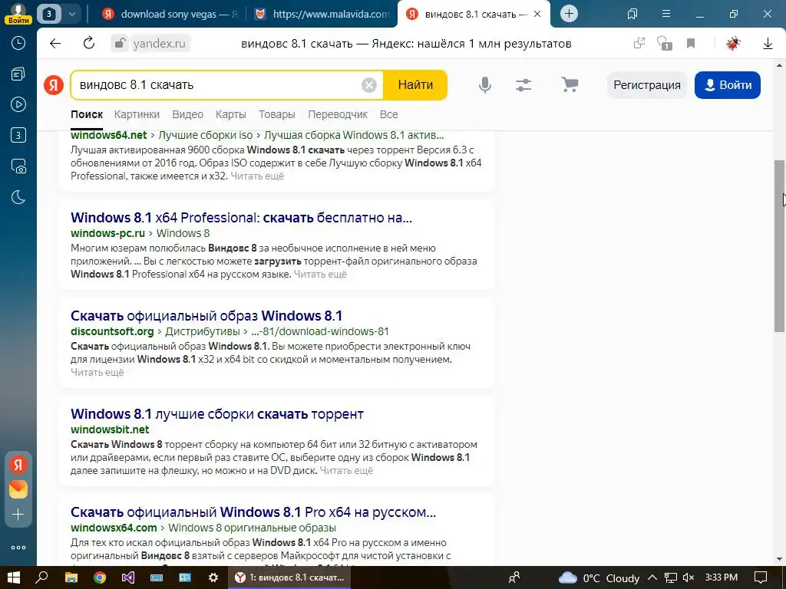Viewport: 786px width, 589px height.
Task: Click Читать ещё under discountsoft.org result
Action: [x=97, y=372]
